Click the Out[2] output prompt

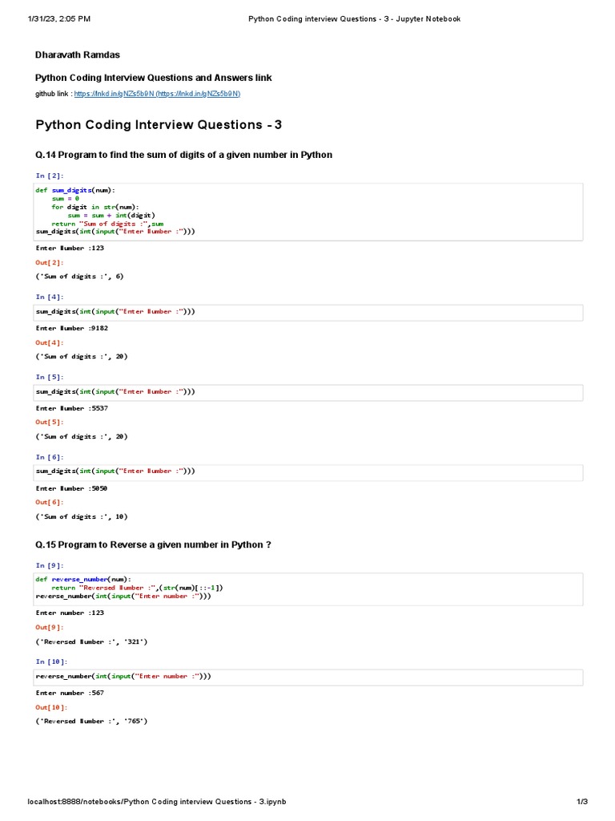tap(49, 262)
